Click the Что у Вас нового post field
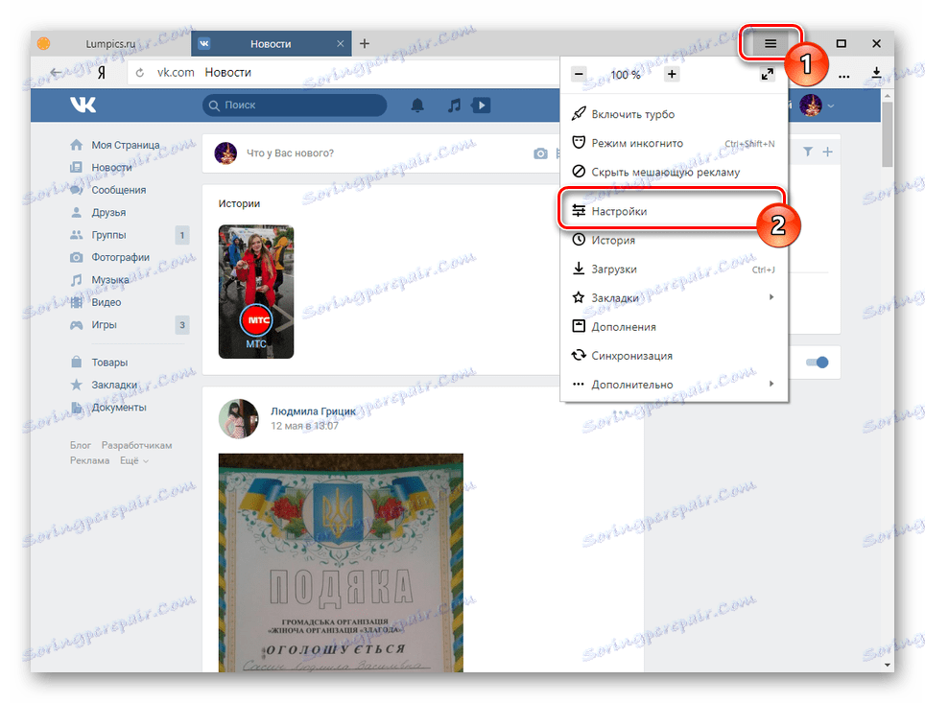 click(290, 153)
